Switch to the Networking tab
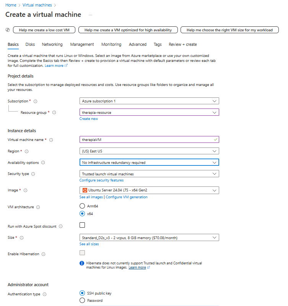 52,44
